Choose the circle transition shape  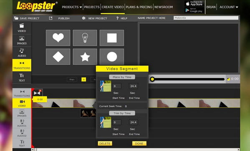pos(112,57)
